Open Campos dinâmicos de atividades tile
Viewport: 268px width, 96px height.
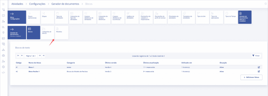click(x=90, y=17)
